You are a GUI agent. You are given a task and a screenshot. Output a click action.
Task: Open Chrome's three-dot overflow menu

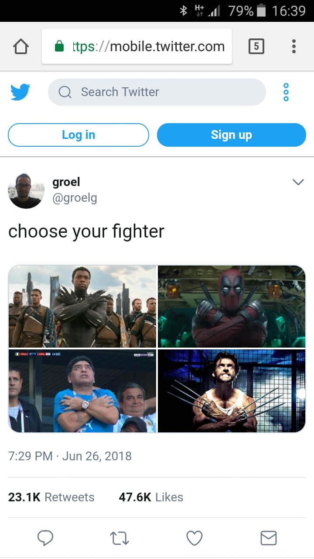294,46
